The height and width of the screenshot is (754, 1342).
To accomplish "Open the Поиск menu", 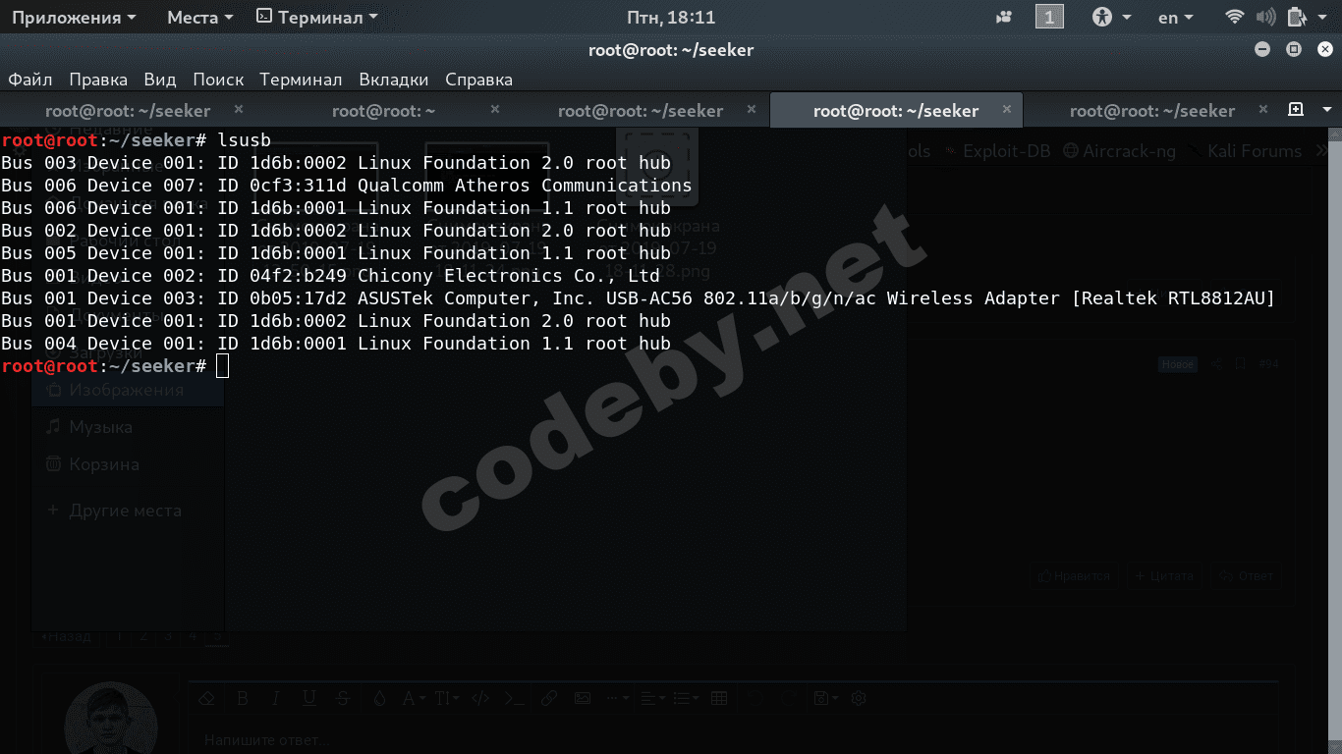I will point(218,80).
